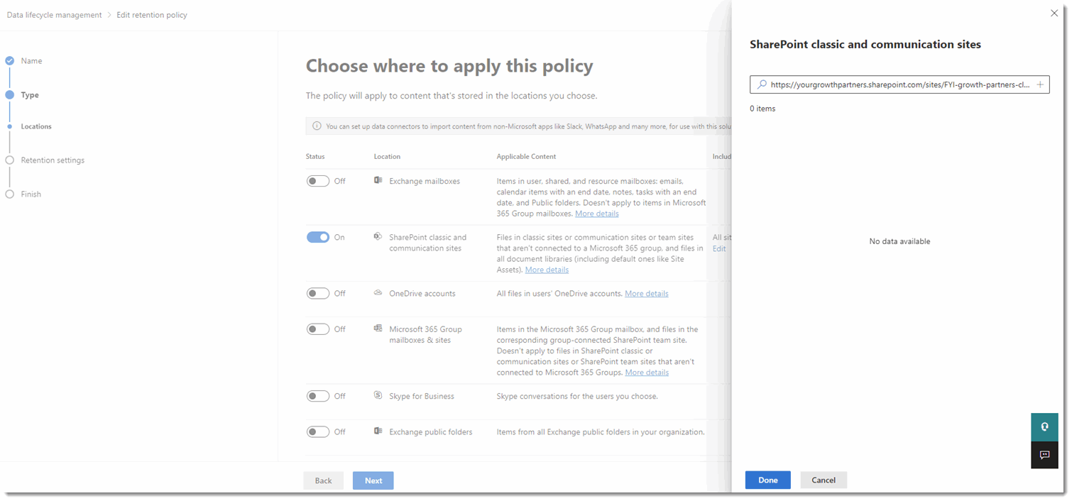
Task: Click the Status column header
Action: [x=315, y=156]
